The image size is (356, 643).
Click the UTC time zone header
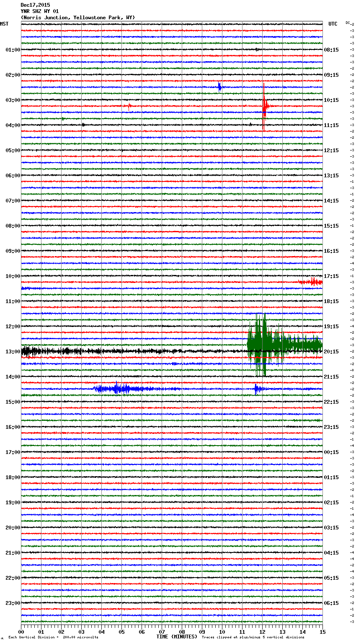333,24
